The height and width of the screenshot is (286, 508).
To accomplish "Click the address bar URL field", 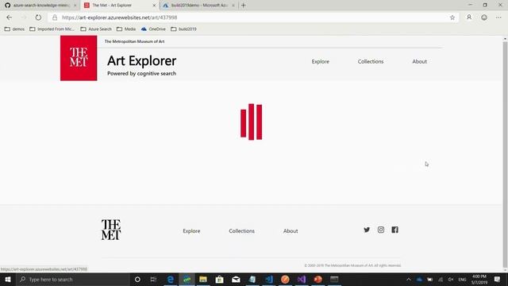I will (252, 17).
